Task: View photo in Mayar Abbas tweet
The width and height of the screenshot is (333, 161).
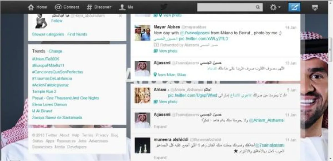Action: coord(168,51)
